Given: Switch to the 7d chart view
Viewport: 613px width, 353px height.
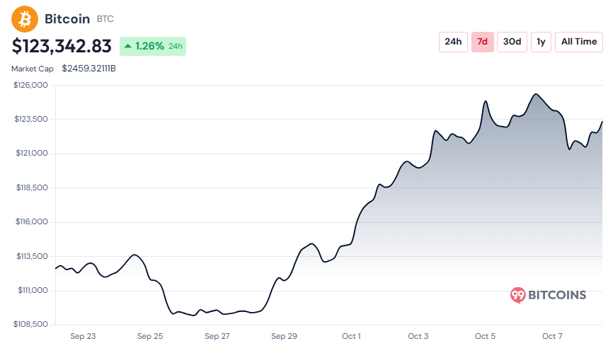Looking at the screenshot, I should (482, 42).
